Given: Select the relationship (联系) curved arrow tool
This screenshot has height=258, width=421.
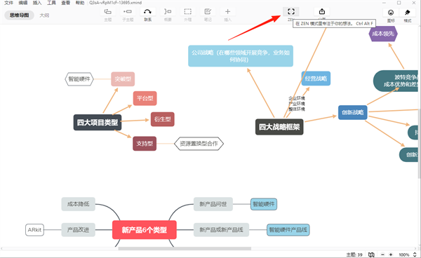Looking at the screenshot, I should [147, 11].
